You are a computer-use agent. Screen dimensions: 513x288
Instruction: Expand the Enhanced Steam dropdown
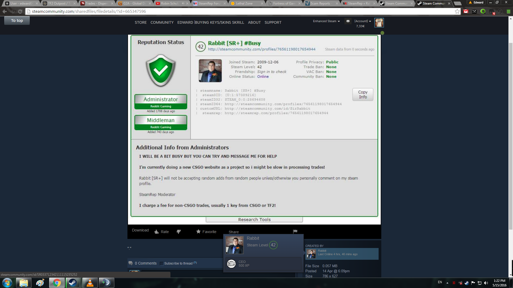(326, 21)
